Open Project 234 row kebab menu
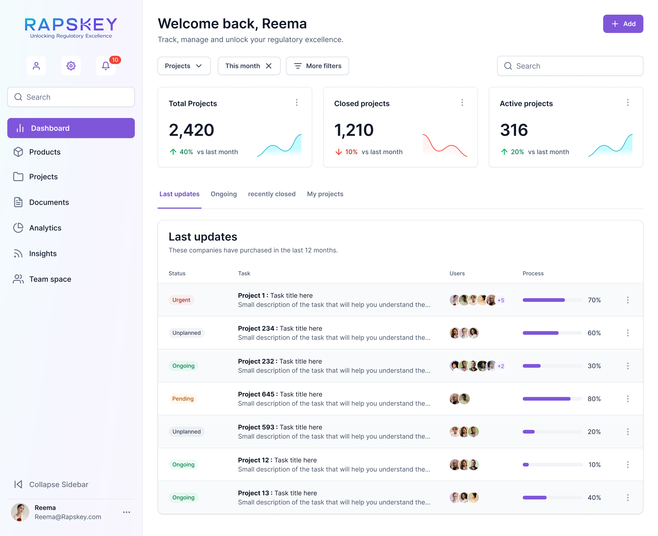Viewport: 658px width, 536px height. click(x=628, y=333)
